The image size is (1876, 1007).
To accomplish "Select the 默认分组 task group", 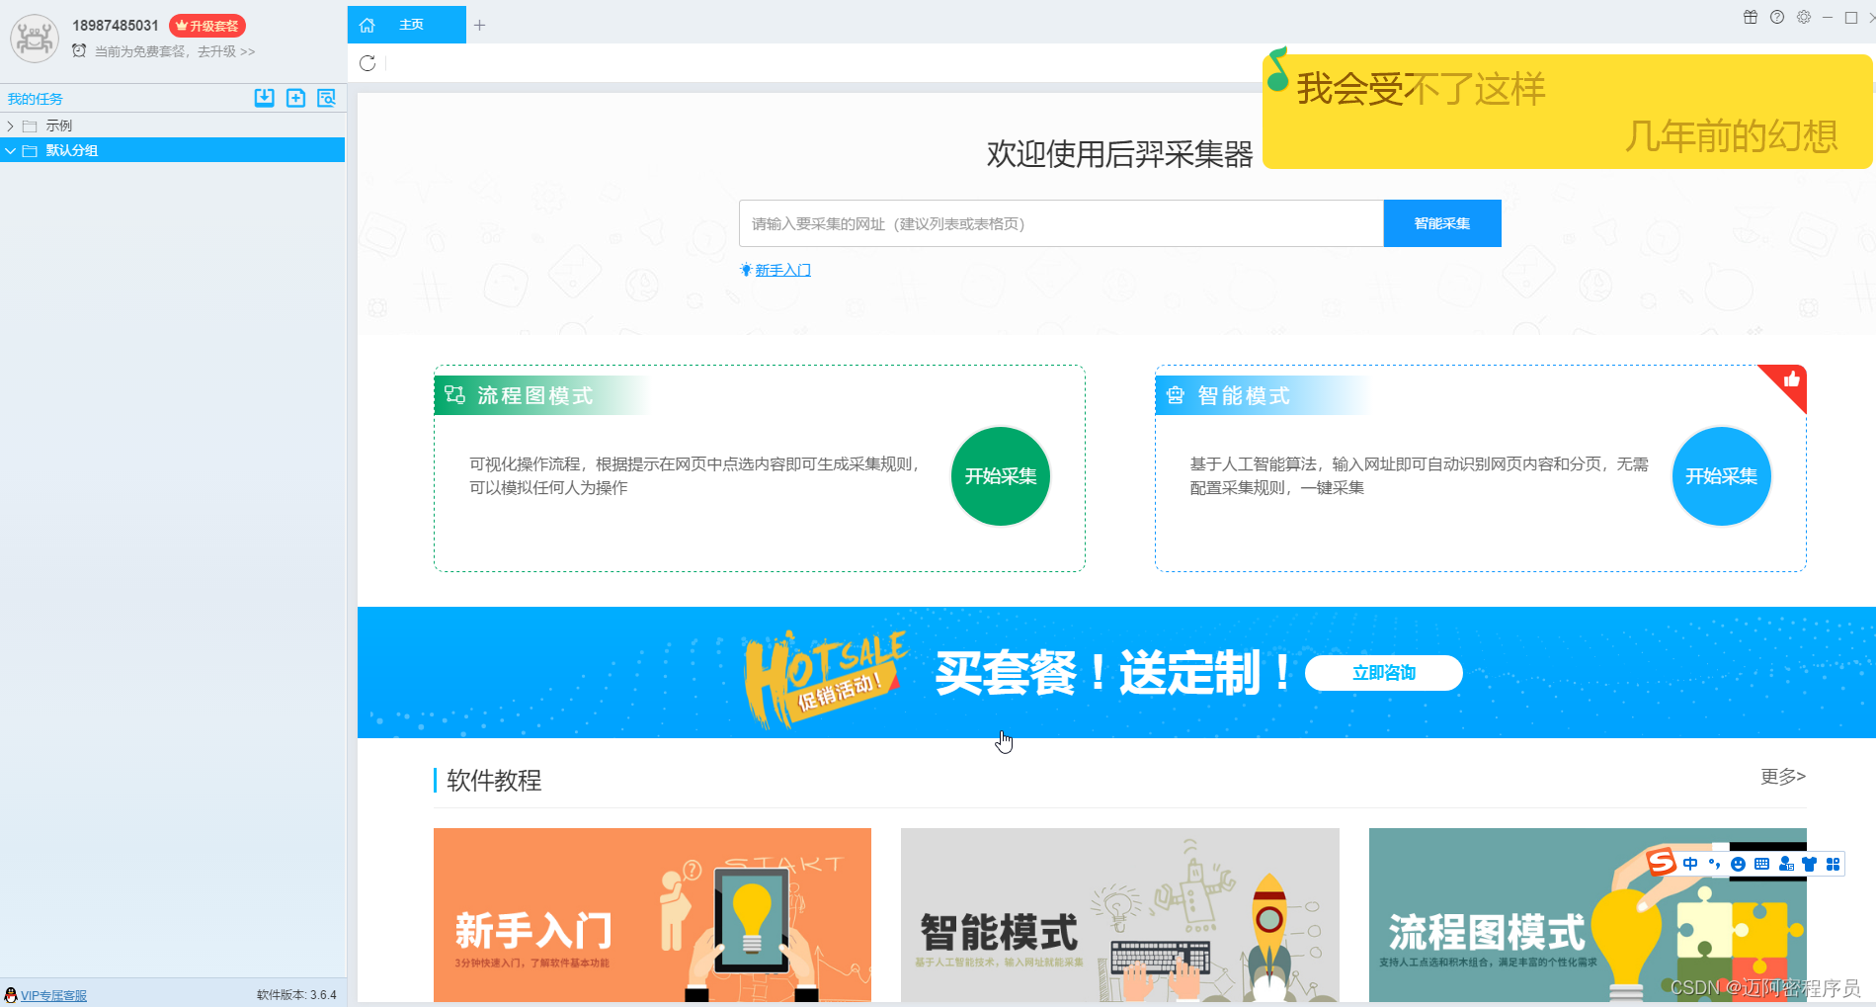I will (173, 150).
